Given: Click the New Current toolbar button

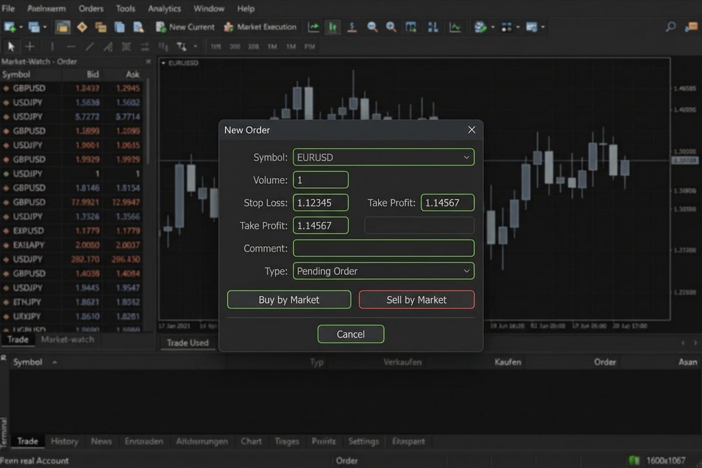Looking at the screenshot, I should [185, 27].
